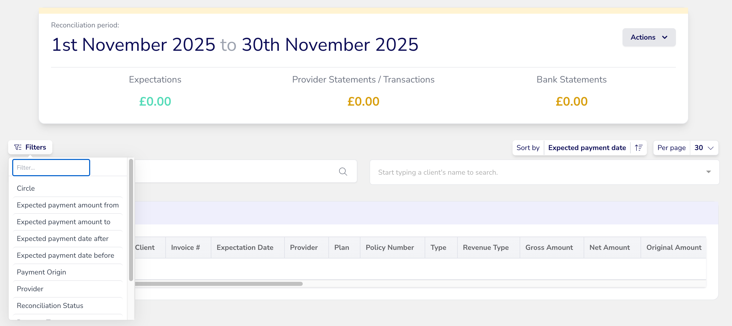
Task: Click the table horizontal scrollbar
Action: pos(218,284)
